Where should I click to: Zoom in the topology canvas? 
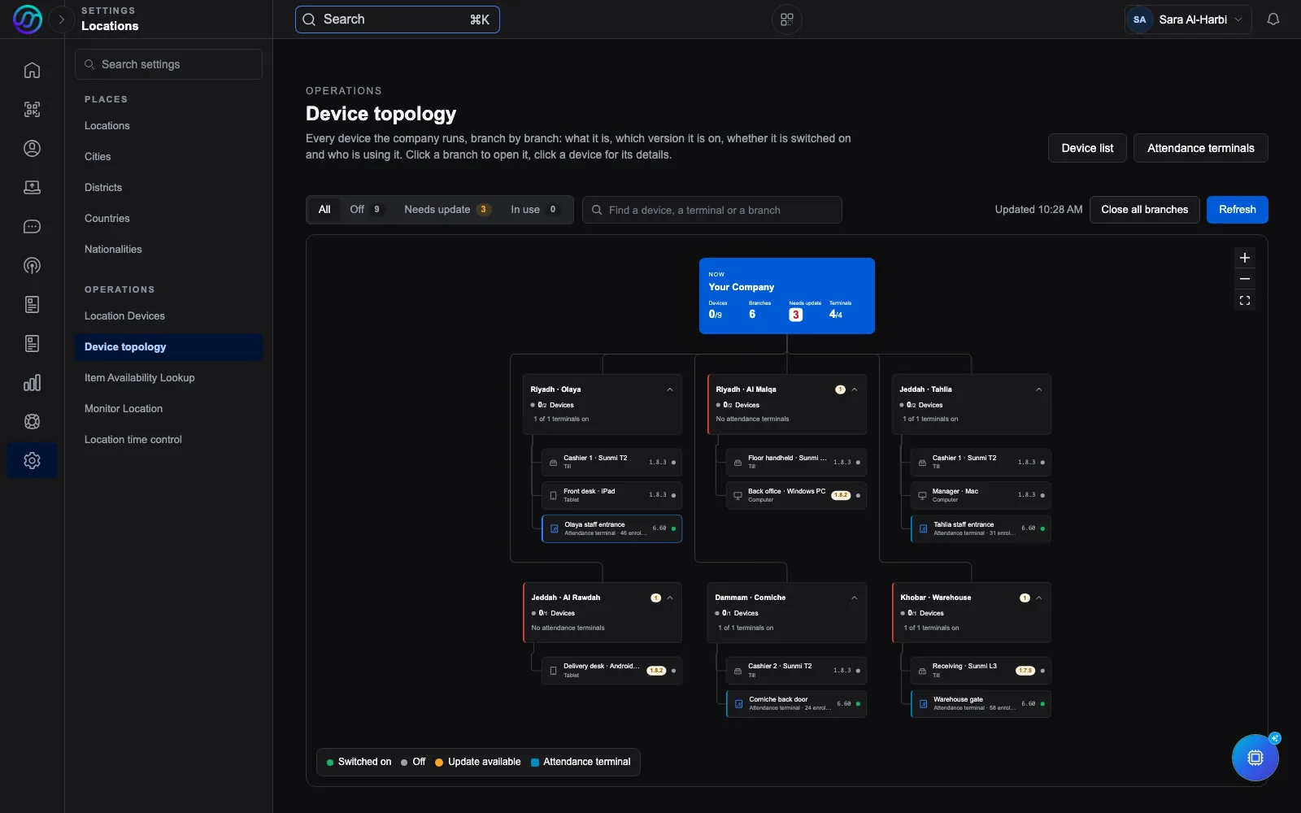1244,258
